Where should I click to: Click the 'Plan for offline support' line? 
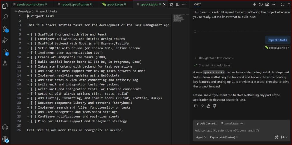(77, 121)
